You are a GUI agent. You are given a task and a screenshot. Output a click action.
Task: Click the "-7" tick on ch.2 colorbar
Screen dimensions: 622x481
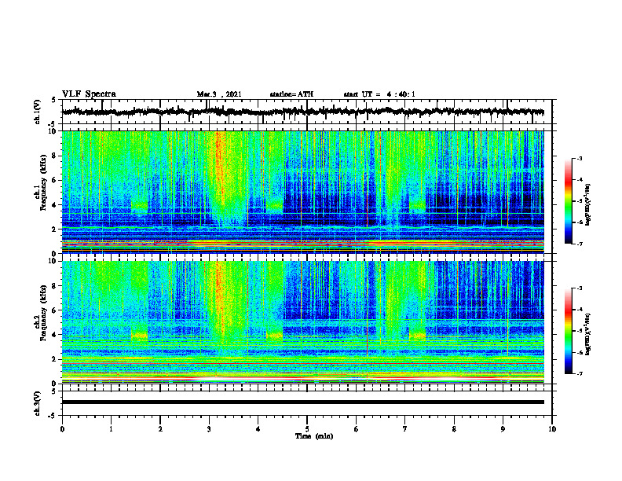(580, 373)
